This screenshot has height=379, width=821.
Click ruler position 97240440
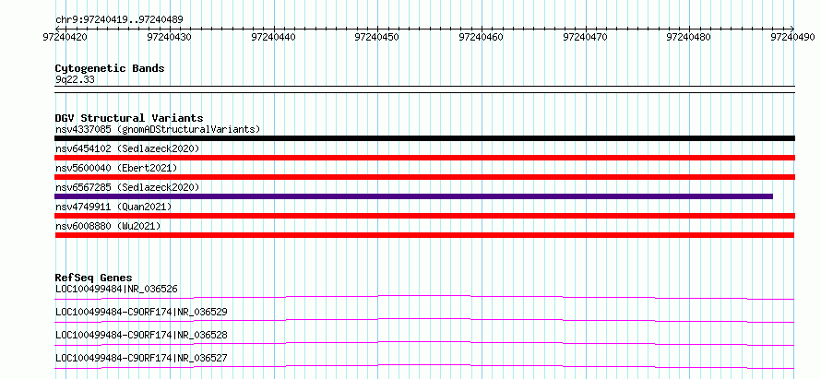(273, 37)
